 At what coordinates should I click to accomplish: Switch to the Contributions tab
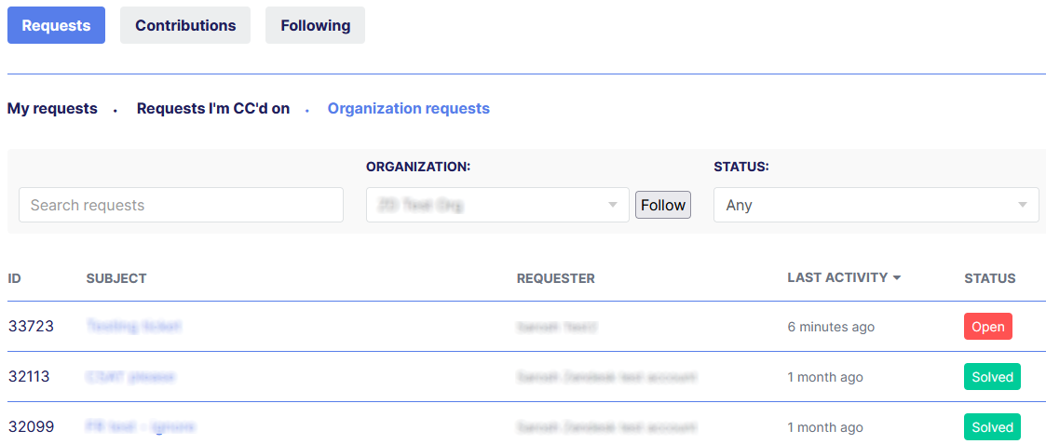185,25
